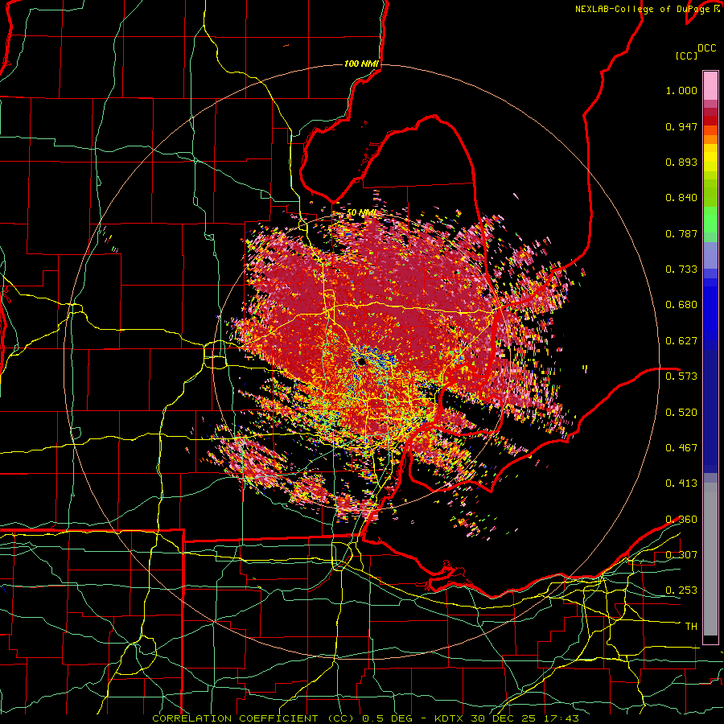Click the black radar site dot at map center
Image resolution: width=724 pixels, height=724 pixels.
click(361, 361)
